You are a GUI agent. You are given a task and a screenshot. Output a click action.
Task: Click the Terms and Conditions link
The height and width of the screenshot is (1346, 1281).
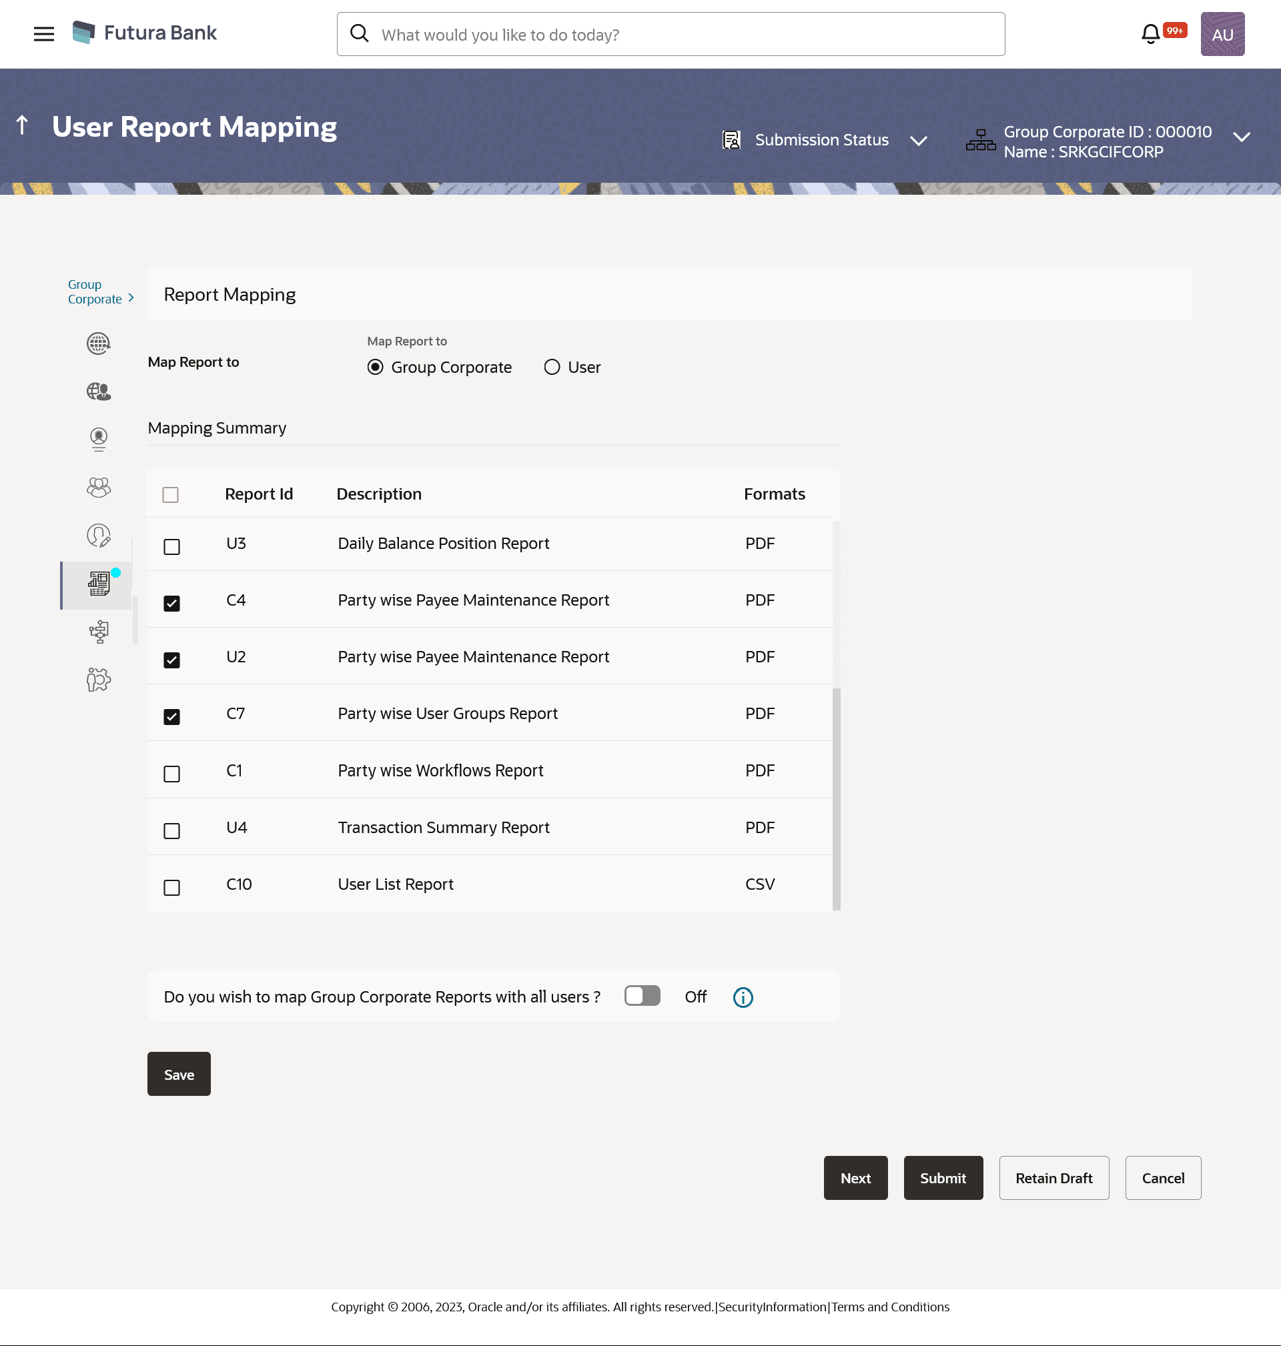(890, 1307)
